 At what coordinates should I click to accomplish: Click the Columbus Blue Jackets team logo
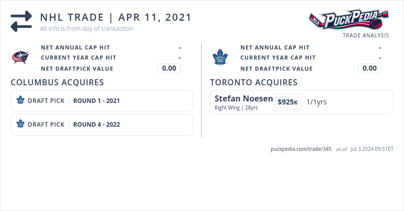pyautogui.click(x=21, y=58)
